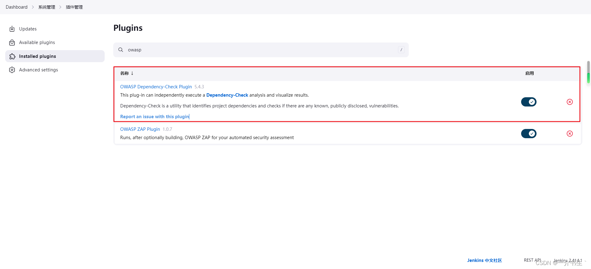Screen dimensions: 591x269
Task: Click the Advanced settings gear icon
Action: (x=12, y=70)
